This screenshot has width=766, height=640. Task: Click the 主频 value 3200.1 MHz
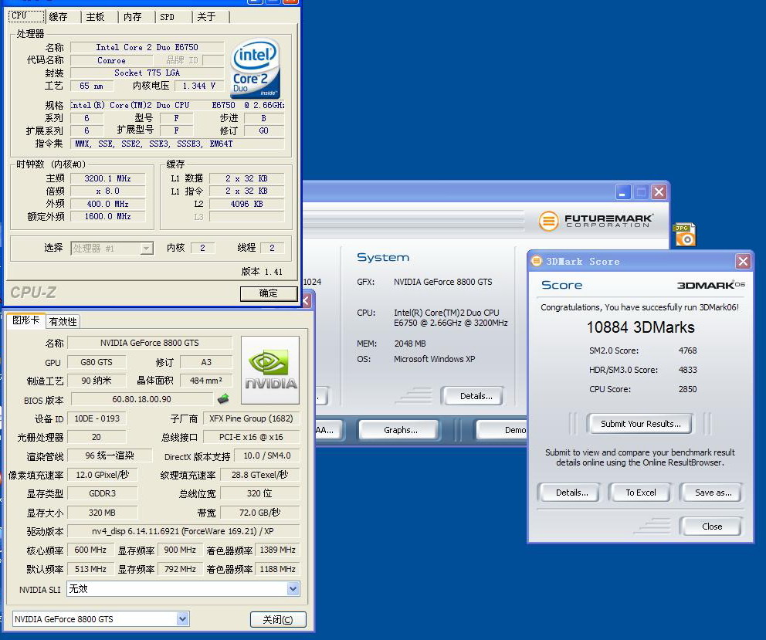point(107,178)
